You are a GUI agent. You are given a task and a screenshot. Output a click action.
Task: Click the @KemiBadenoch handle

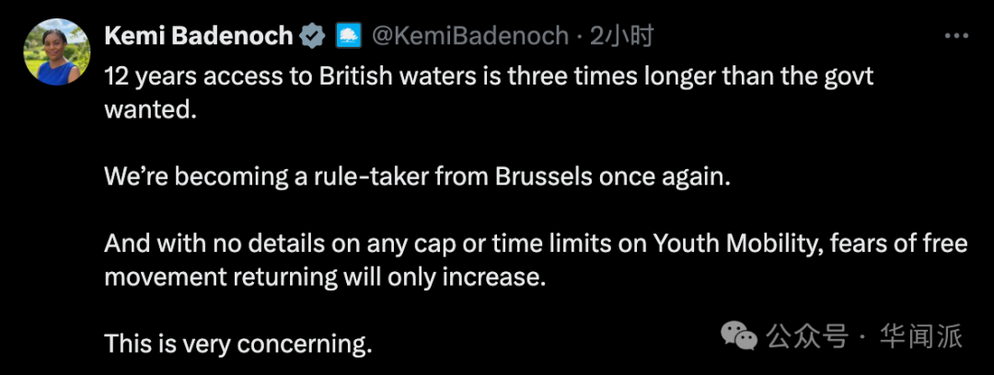coord(469,36)
